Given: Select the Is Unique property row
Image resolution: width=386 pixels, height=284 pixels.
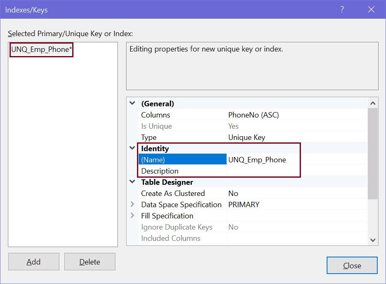Looking at the screenshot, I should pyautogui.click(x=183, y=126).
